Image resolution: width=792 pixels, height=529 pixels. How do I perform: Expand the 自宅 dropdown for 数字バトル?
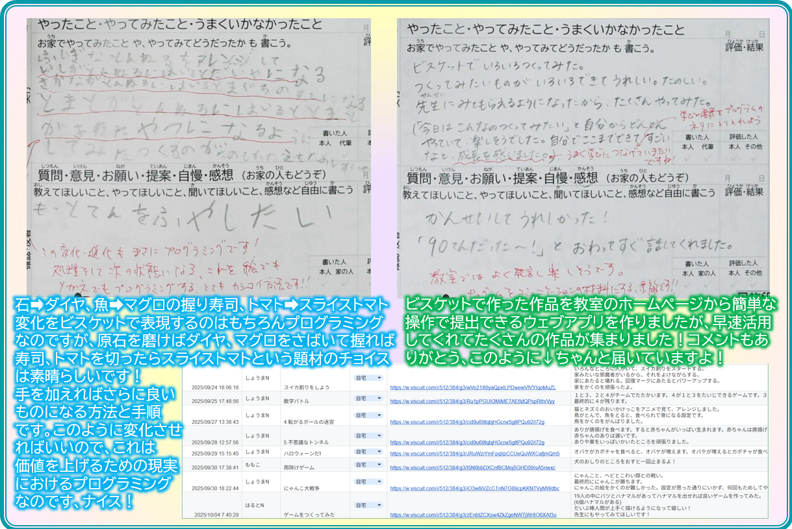368,397
